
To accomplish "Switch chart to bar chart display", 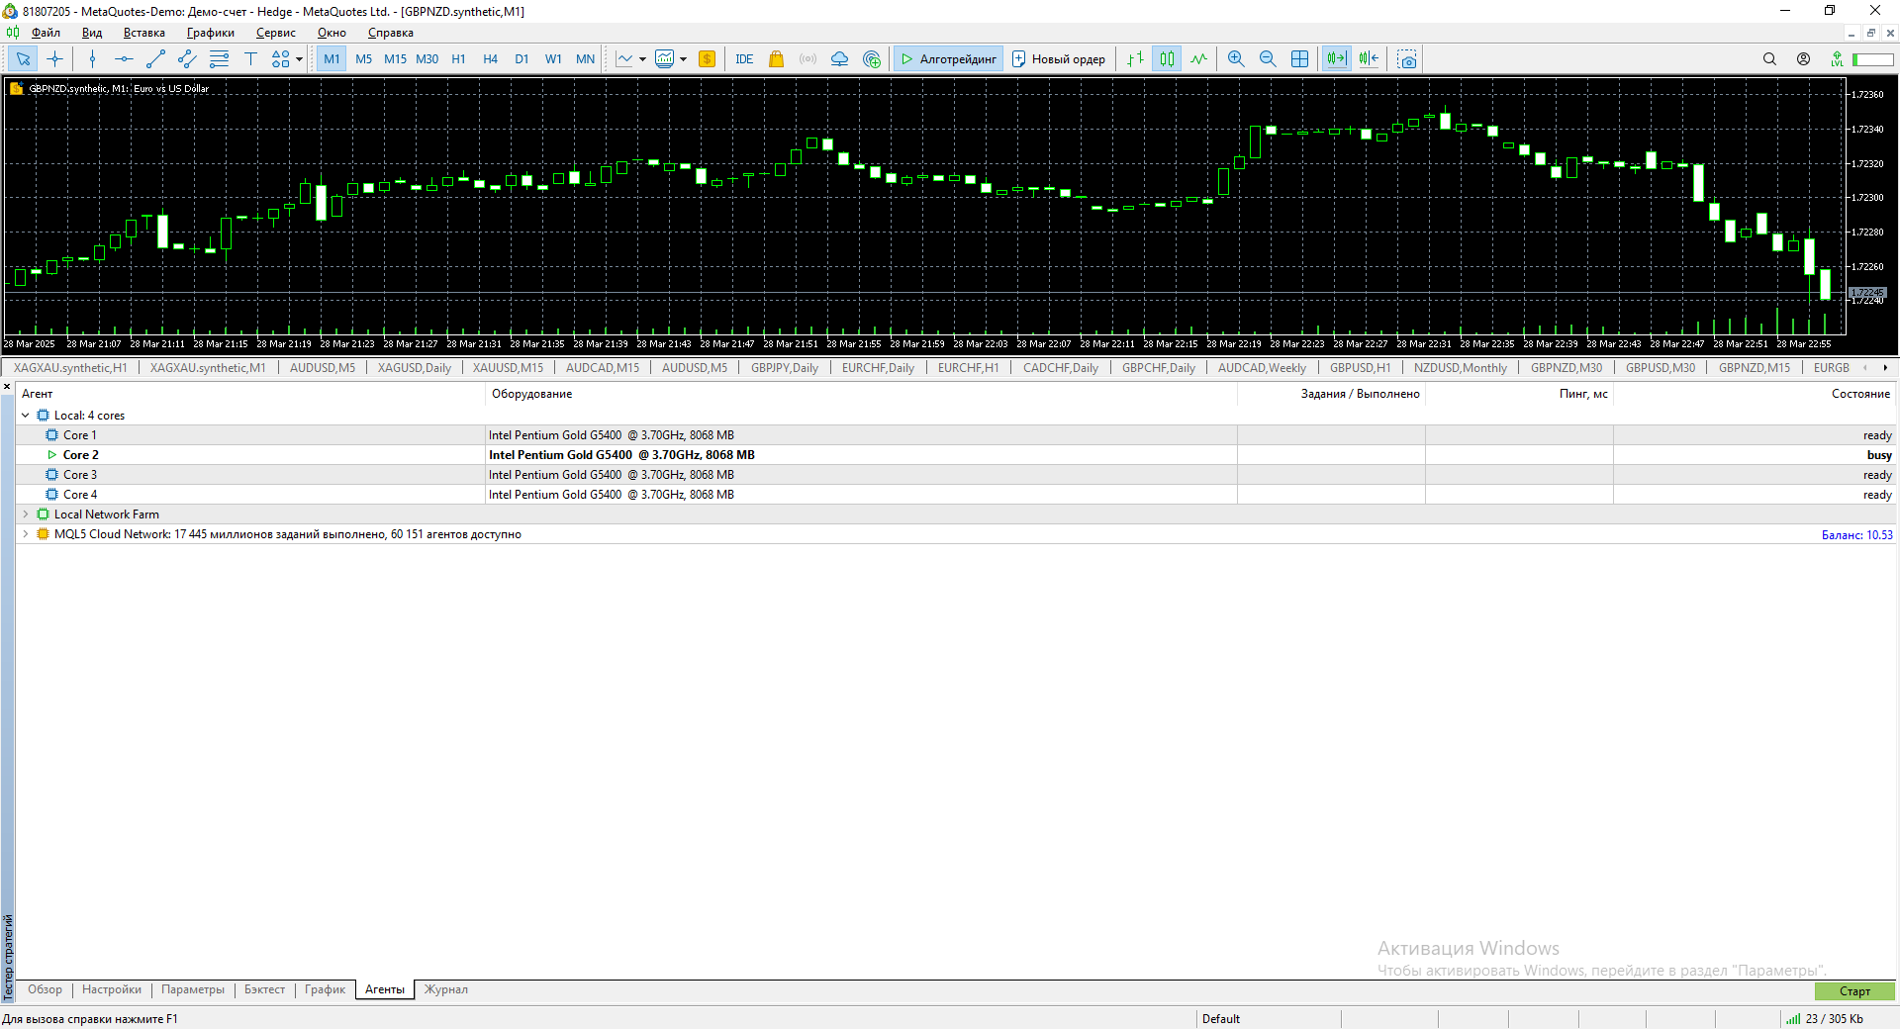I will 1135,59.
